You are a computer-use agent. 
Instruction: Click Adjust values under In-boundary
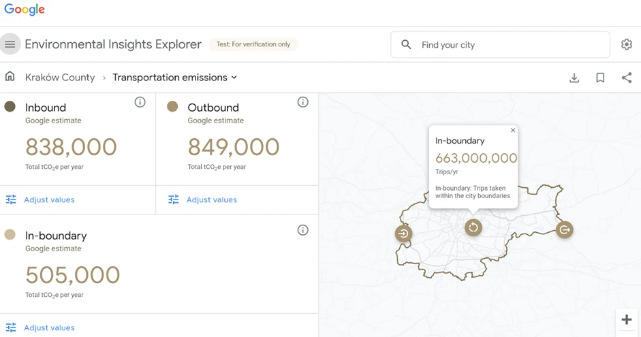point(49,327)
